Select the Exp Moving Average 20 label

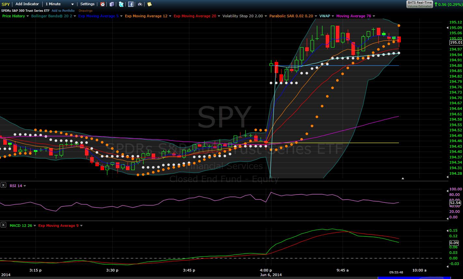coord(195,16)
